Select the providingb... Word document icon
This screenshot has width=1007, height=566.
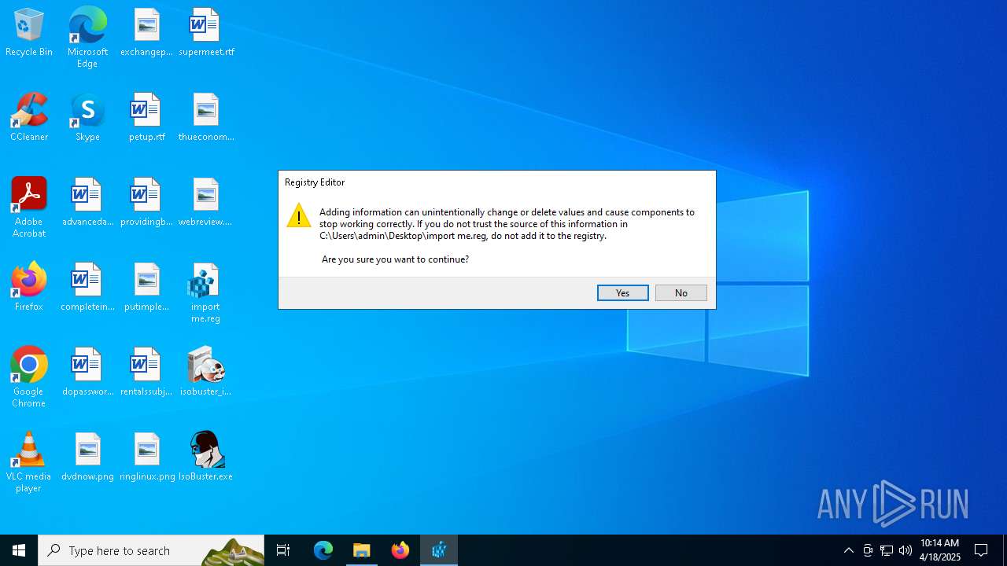coord(146,202)
